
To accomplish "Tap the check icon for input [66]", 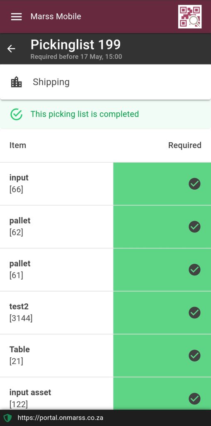I will (x=194, y=183).
